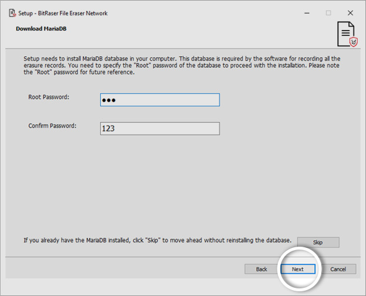This screenshot has height=296, width=366.
Task: Focus the Root Password field
Action: [x=160, y=100]
